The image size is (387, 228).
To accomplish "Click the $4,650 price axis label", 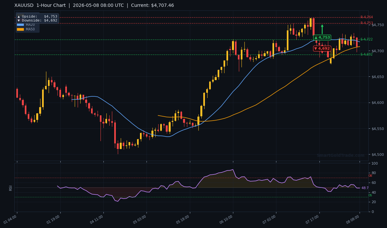I will [x=378, y=77].
